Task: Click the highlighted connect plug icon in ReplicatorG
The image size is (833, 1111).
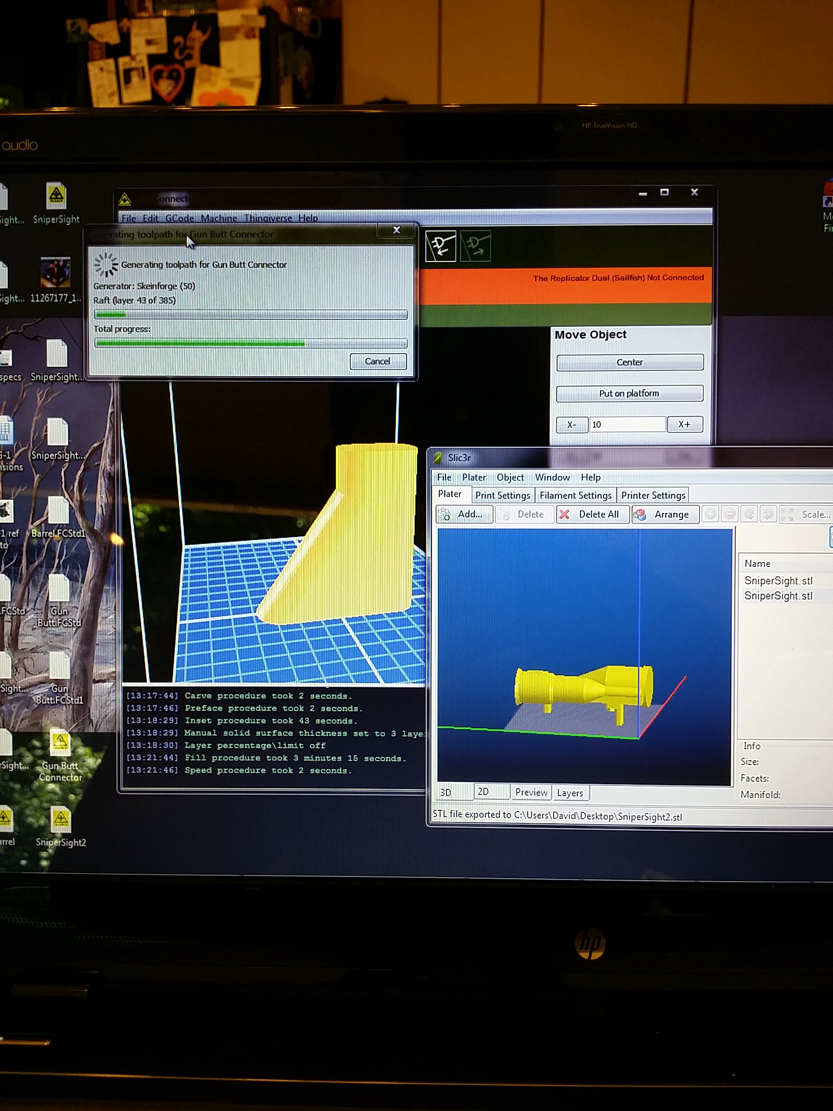Action: pyautogui.click(x=440, y=246)
